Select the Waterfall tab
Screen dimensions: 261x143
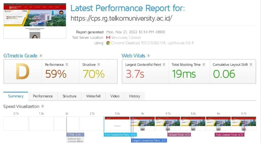[93, 96]
